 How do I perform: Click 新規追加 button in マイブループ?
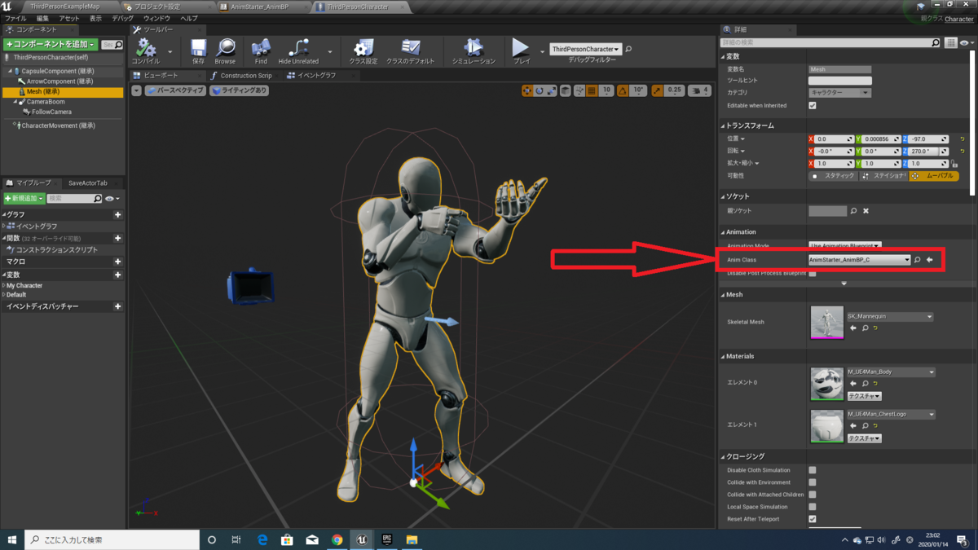[x=23, y=199]
